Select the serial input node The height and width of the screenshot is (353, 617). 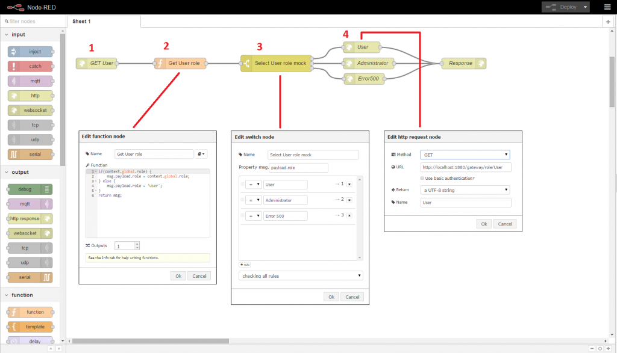coord(31,155)
